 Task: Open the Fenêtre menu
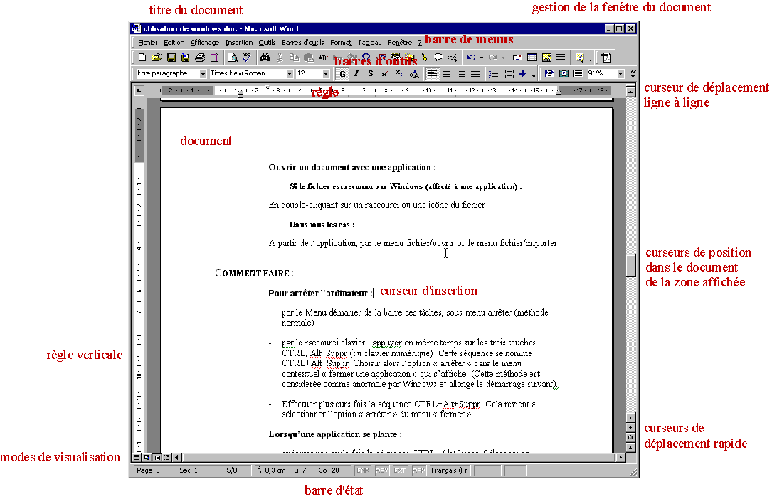400,43
